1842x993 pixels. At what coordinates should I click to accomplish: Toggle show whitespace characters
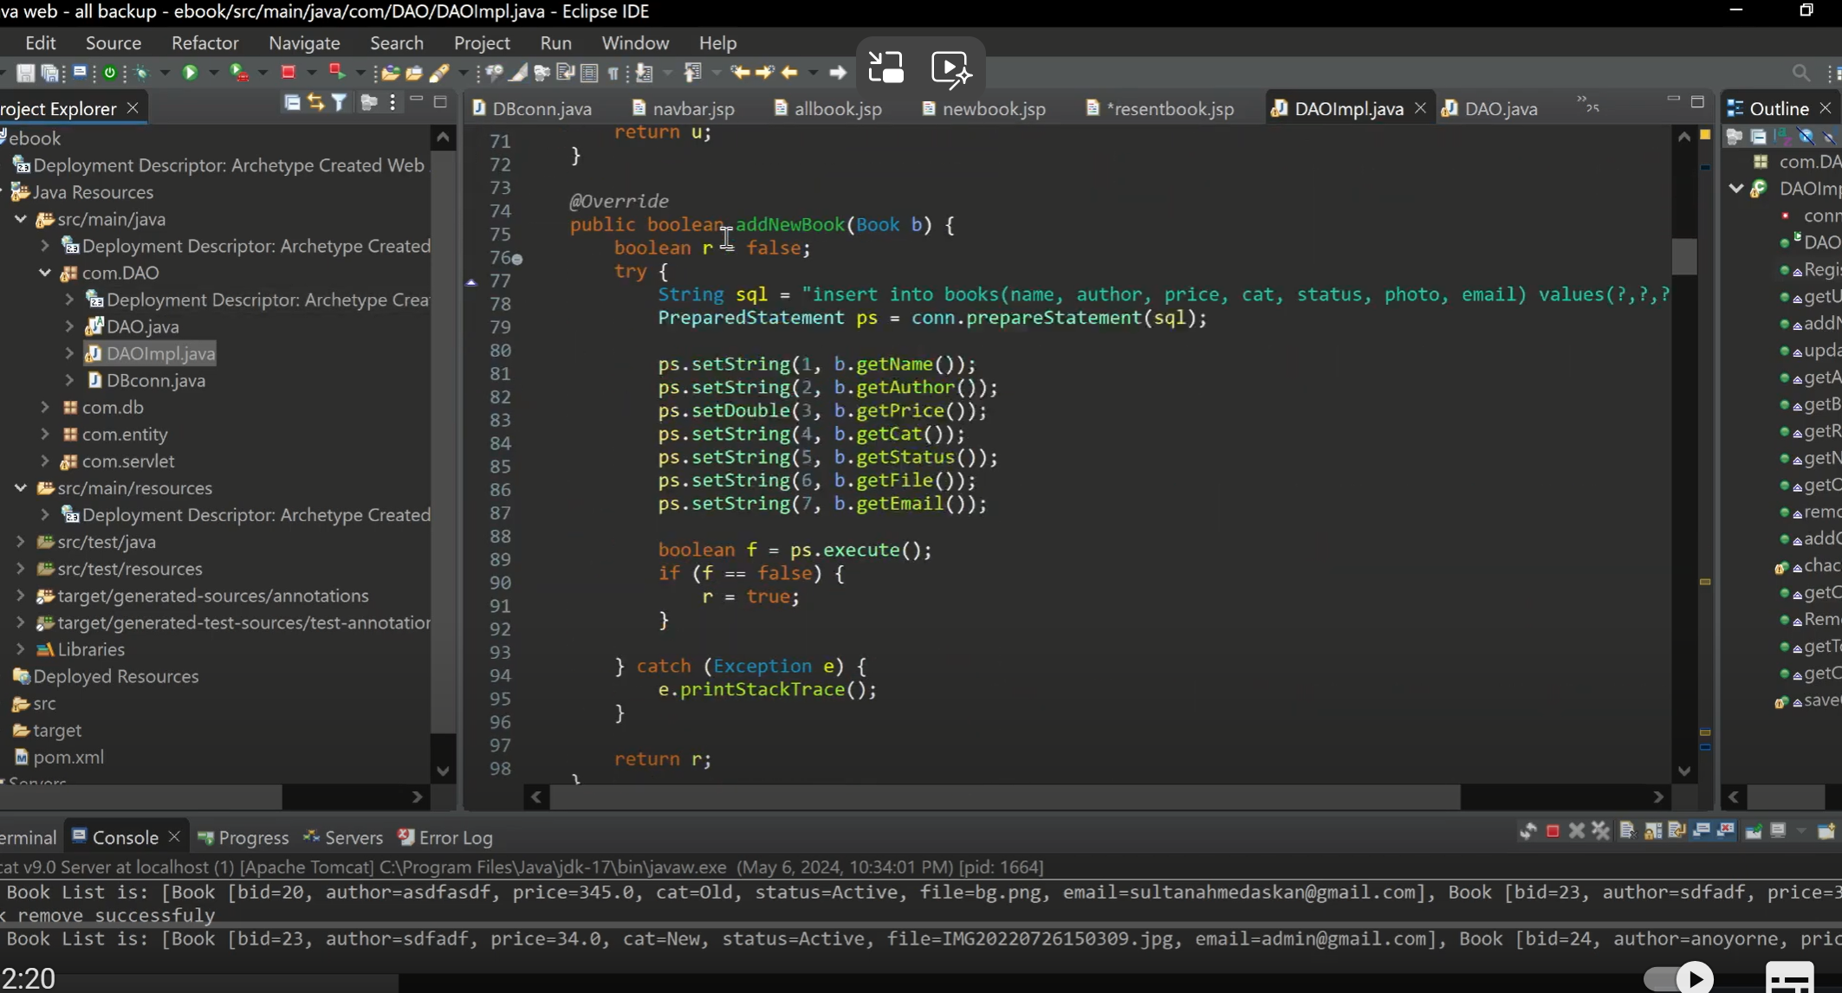(x=613, y=74)
